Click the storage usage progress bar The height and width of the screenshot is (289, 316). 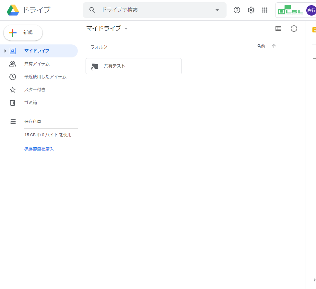(51, 128)
